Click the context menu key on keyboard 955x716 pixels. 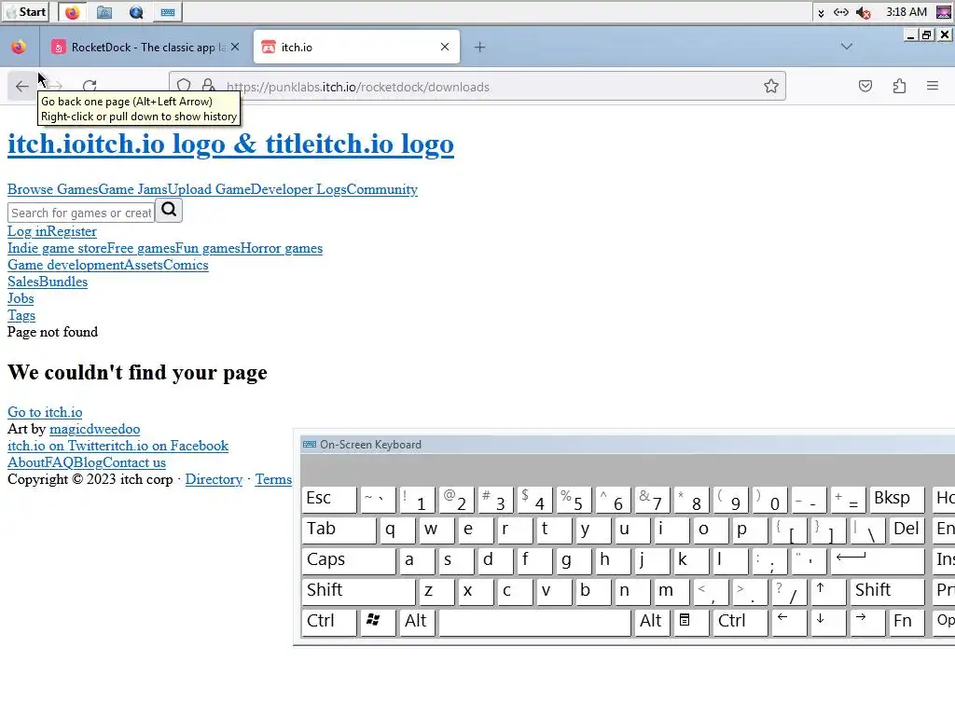point(692,622)
